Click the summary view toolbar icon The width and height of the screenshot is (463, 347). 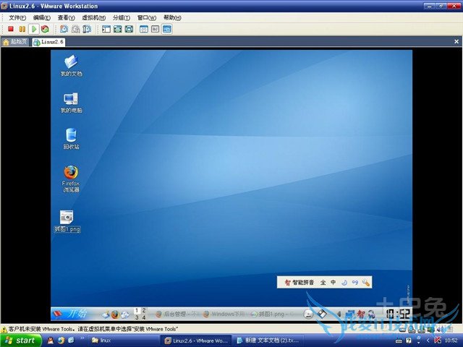tap(144, 29)
